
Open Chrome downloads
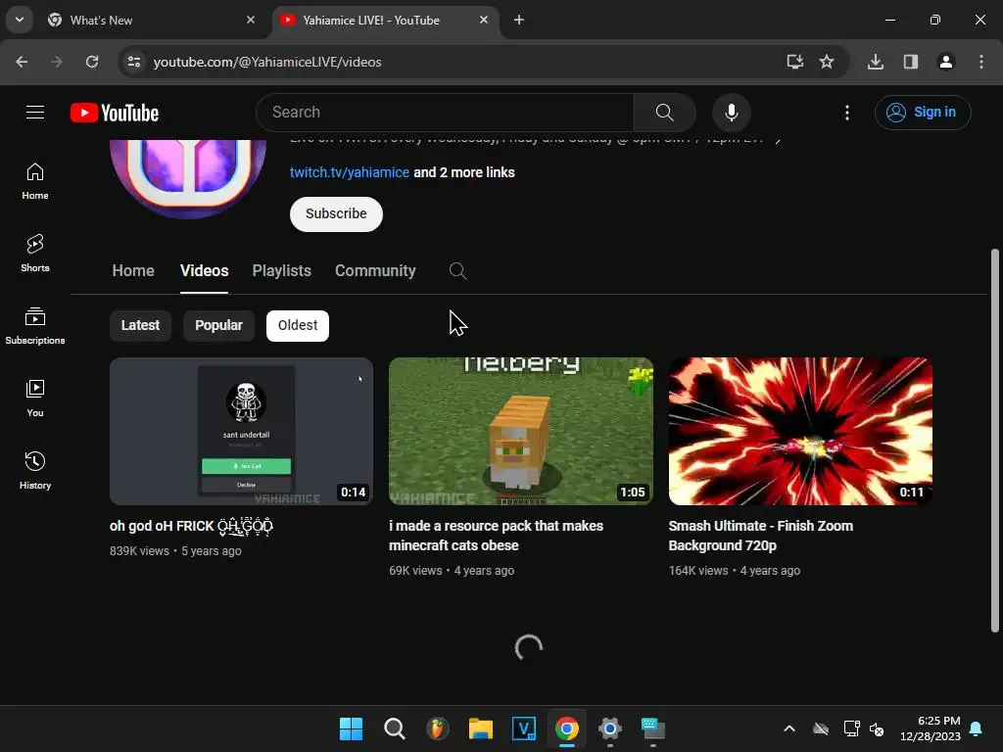[876, 62]
